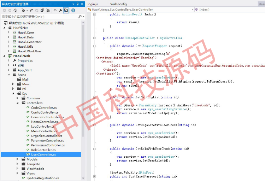Switch to the Web.config tab
The width and height of the screenshot is (265, 181).
(118, 4)
